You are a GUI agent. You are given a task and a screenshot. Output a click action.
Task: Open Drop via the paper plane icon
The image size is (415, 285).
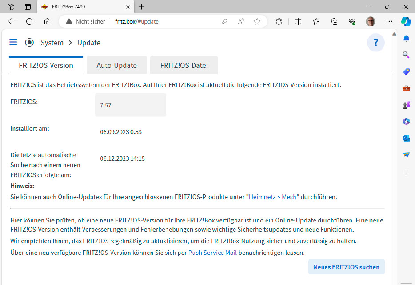tap(406, 154)
